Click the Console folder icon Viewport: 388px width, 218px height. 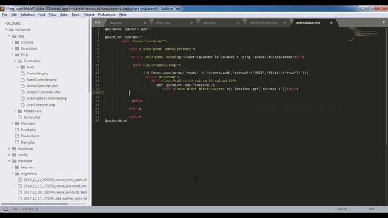(x=17, y=42)
